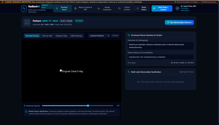Screen dimensions: 219x125
Task: Click the accession number ACC-2026-9280
Action: pos(47,24)
